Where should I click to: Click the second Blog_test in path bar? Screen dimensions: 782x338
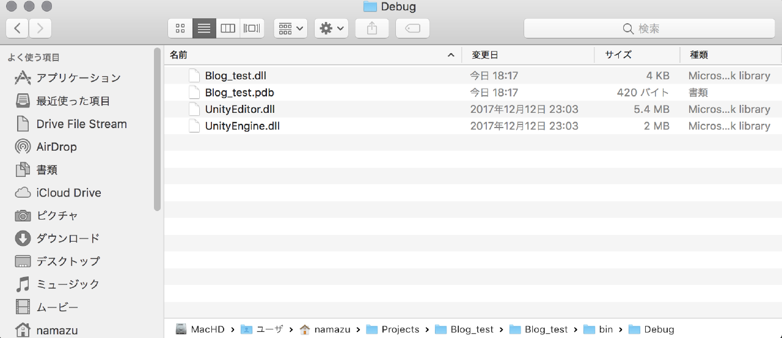[538, 329]
